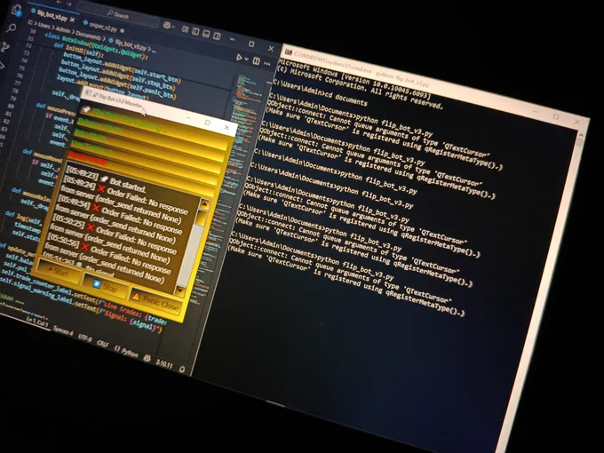Click the Stop button in Flip Bot monitor
Screen dimensions: 604x453
105,287
